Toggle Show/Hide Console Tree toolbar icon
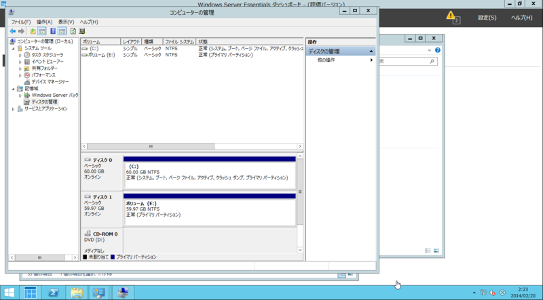This screenshot has height=300, width=543. click(42, 31)
